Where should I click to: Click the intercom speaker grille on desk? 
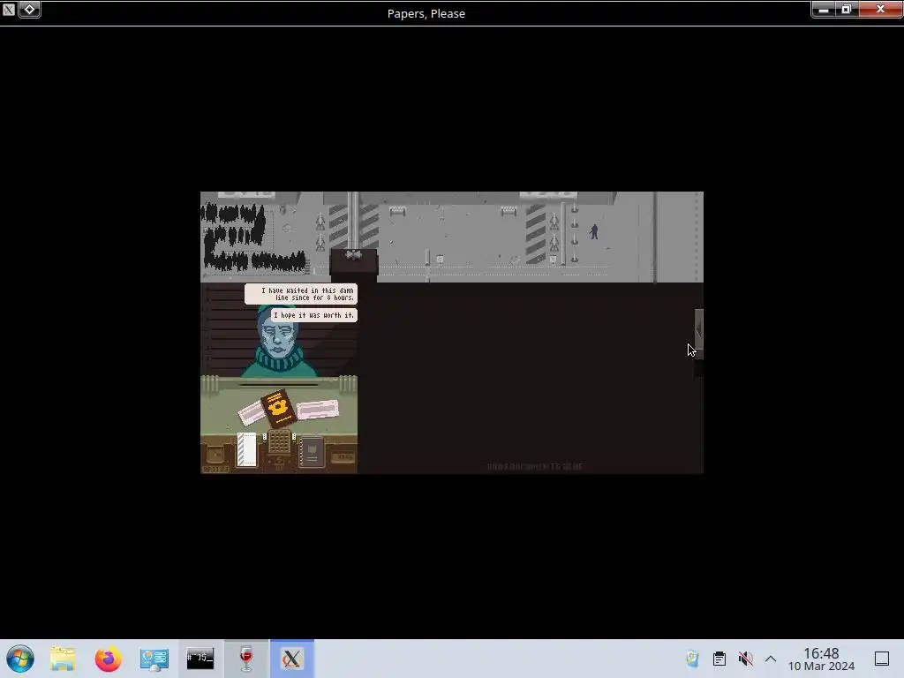tap(279, 441)
